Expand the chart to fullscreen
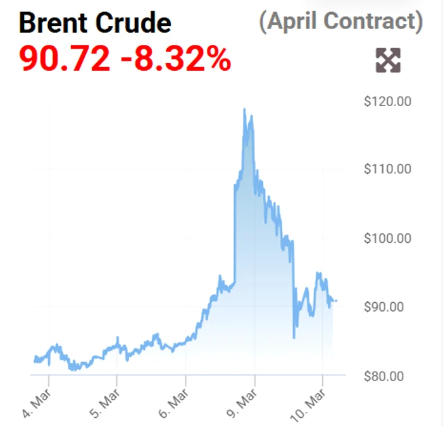This screenshot has height=426, width=443. (x=388, y=60)
